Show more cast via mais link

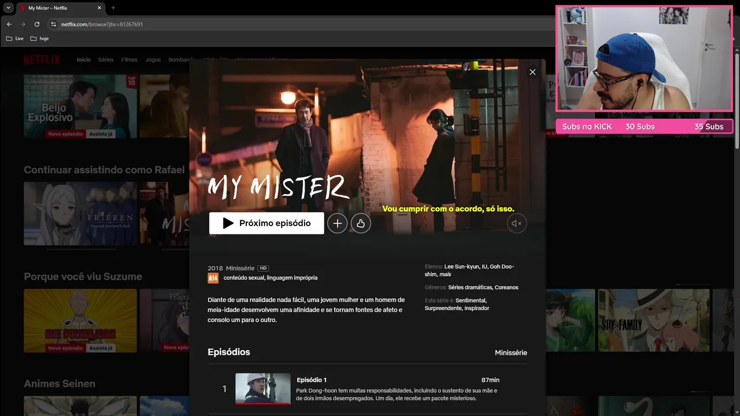(445, 274)
